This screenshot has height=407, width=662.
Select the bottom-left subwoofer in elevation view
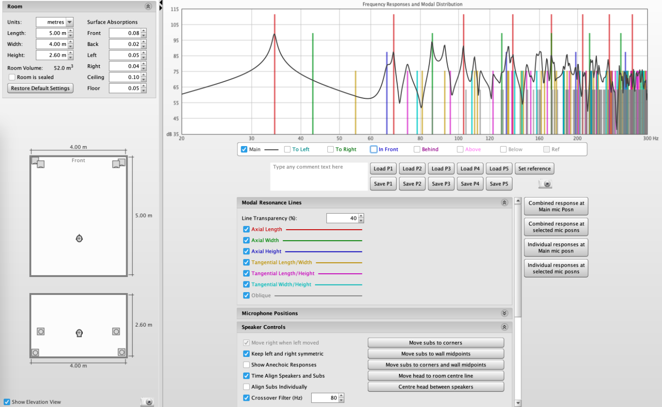pos(35,352)
